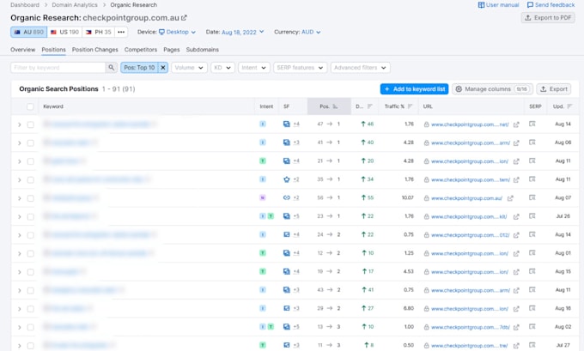This screenshot has width=584, height=351.
Task: Open the SERP features filter dropdown
Action: click(301, 68)
